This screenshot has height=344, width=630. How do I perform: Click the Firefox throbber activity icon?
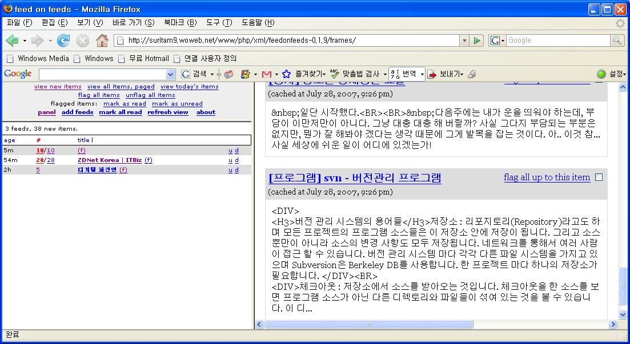point(620,23)
